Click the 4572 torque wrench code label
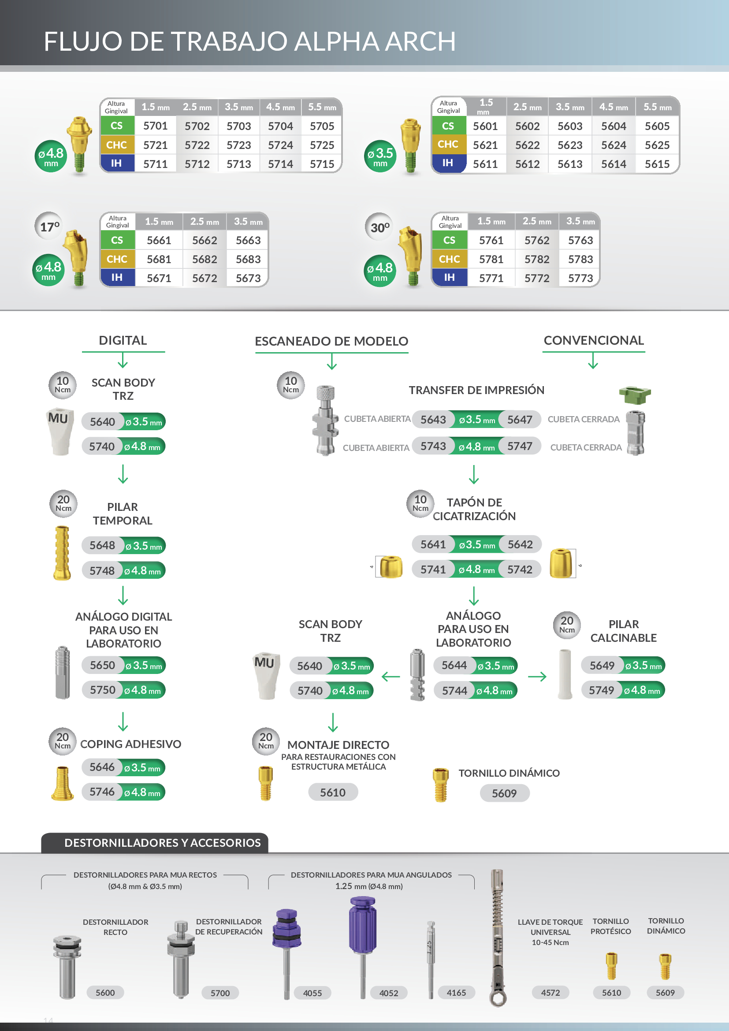The width and height of the screenshot is (729, 1031). pyautogui.click(x=550, y=992)
